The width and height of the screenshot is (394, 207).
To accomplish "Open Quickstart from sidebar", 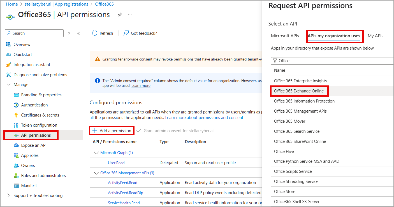I will 23,55.
